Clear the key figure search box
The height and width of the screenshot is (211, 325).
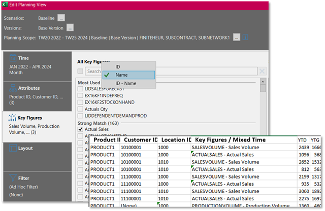(x=262, y=71)
